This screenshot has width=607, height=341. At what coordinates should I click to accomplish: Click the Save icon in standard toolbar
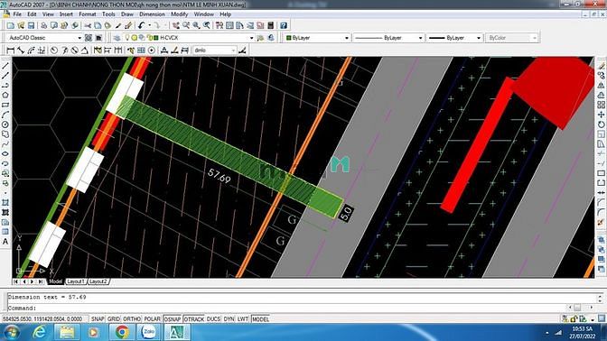tap(32, 25)
